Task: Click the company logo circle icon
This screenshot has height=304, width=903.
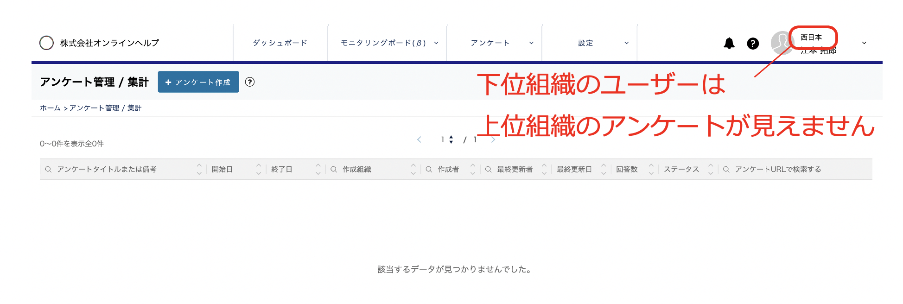Action: pyautogui.click(x=46, y=43)
